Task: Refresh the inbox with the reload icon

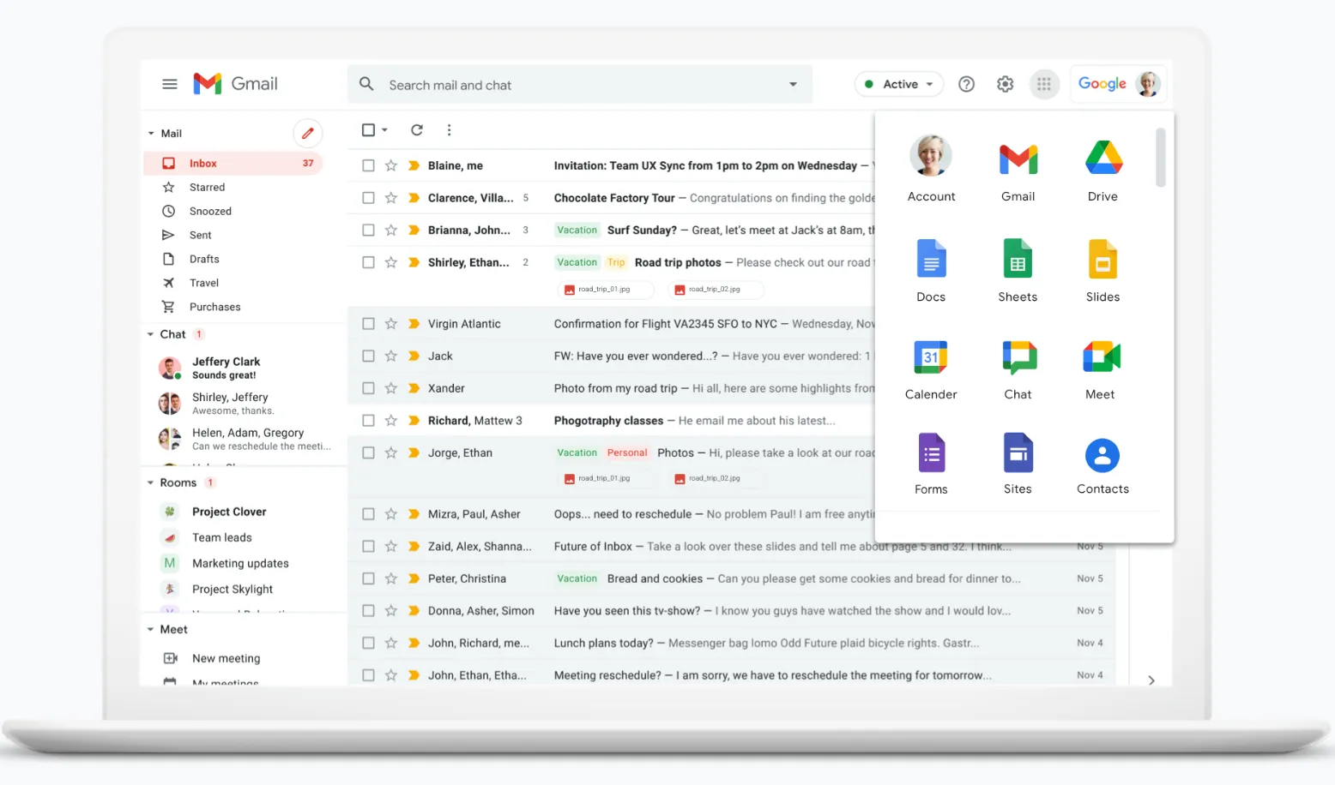Action: pos(417,130)
